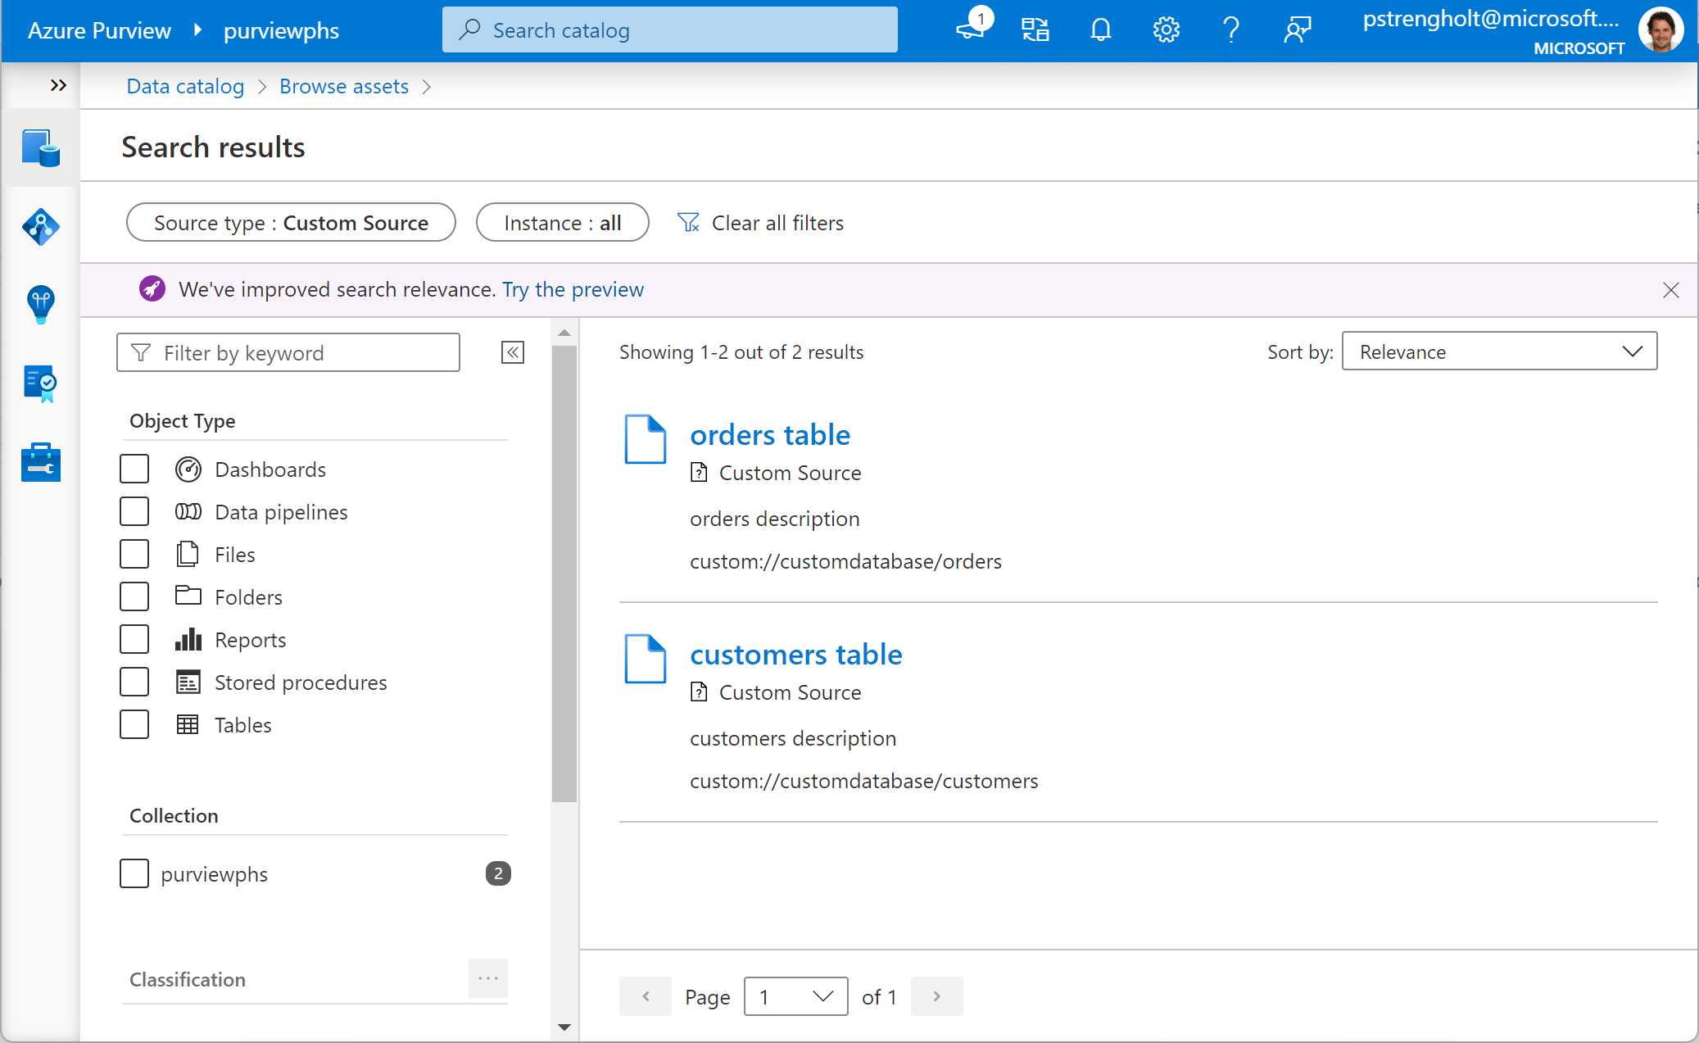The image size is (1699, 1043).
Task: Click the Tables grid icon
Action: coord(188,725)
